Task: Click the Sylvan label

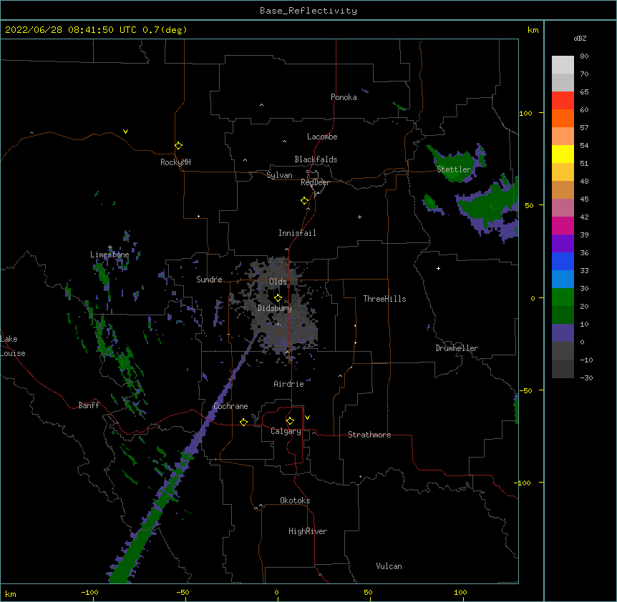Action: (x=279, y=175)
